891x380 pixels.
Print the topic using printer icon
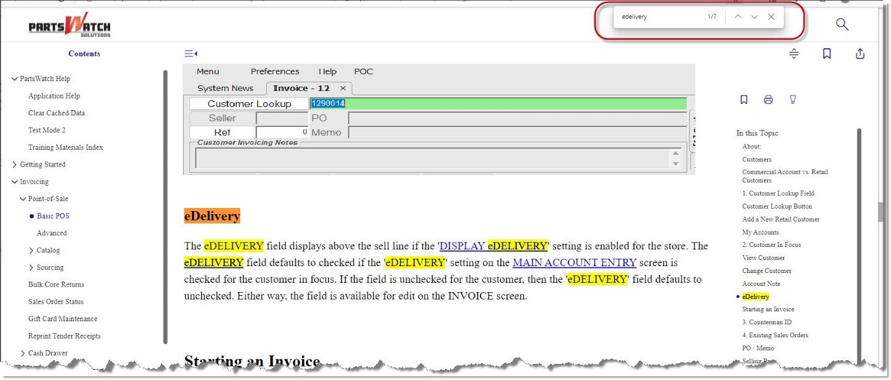tap(768, 100)
